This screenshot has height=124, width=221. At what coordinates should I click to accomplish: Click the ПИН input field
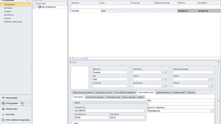pyautogui.click(x=180, y=104)
